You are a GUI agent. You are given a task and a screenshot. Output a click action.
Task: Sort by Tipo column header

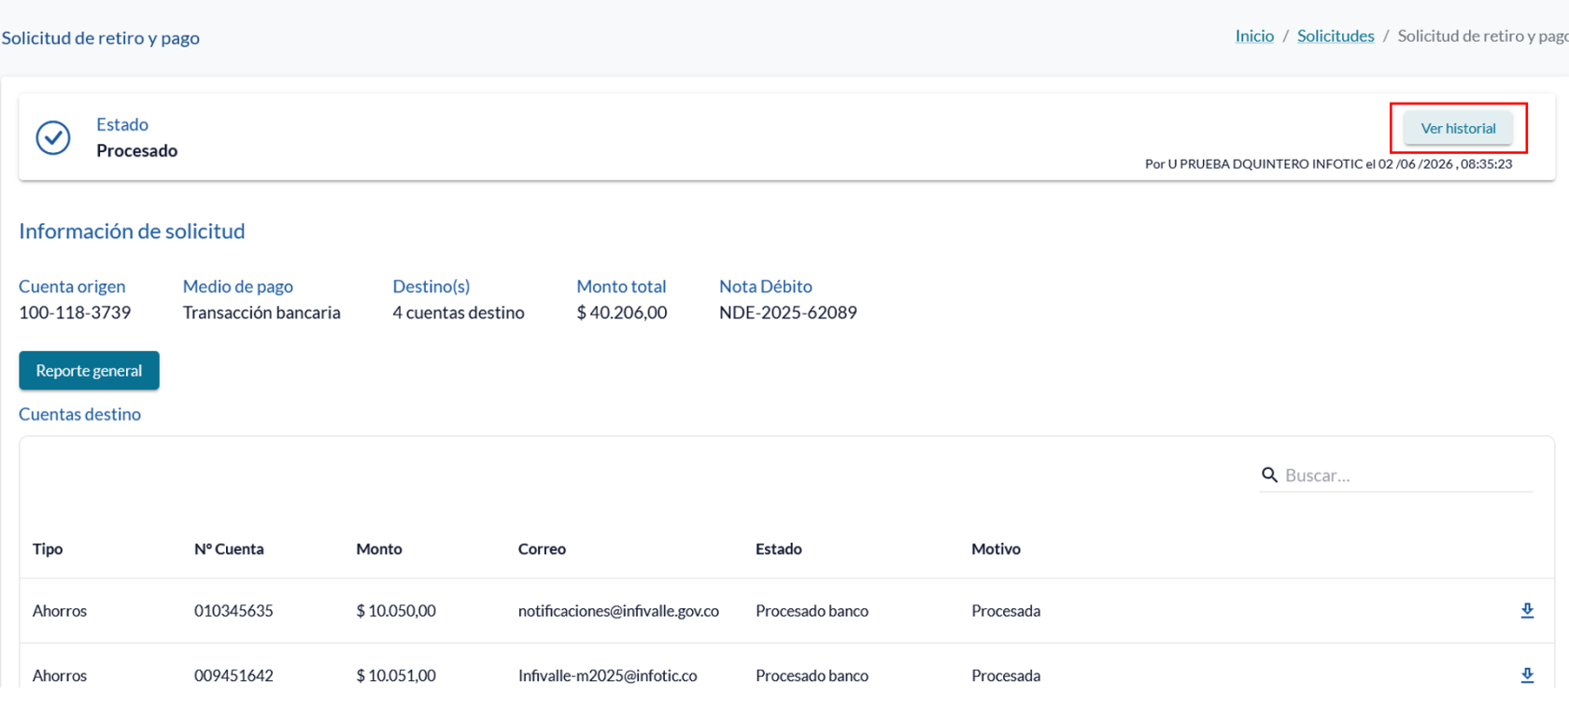[x=48, y=549]
